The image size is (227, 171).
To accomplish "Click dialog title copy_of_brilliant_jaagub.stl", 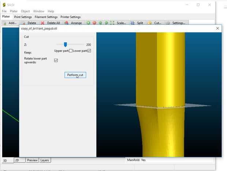I will point(39,28).
